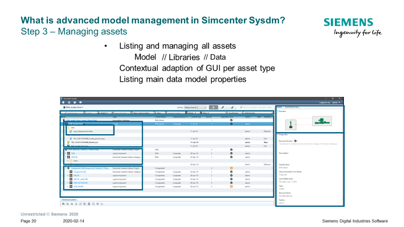Viewport: 404px width, 227px height.
Task: Select the model preview thumbnail
Action: [309, 122]
